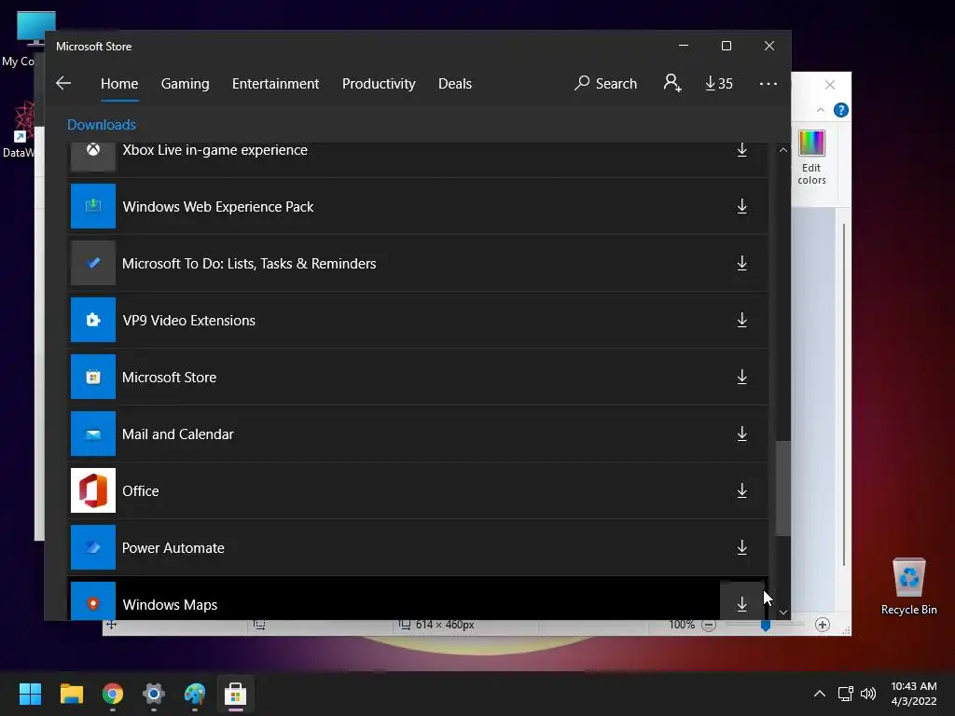
Task: Switch to the Home tab
Action: tap(119, 83)
